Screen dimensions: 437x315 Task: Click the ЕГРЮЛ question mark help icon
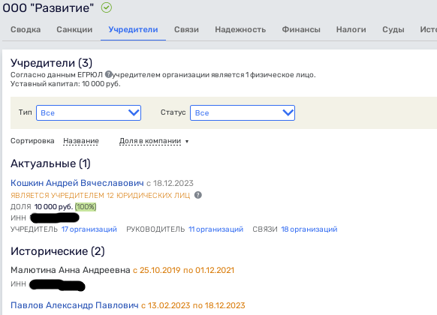[x=108, y=74]
